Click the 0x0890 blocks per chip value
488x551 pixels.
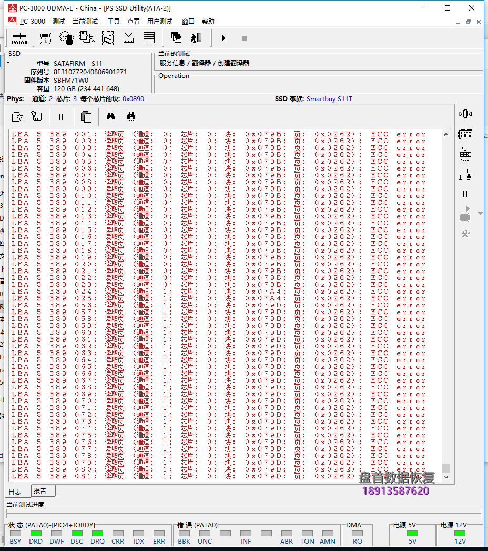134,99
